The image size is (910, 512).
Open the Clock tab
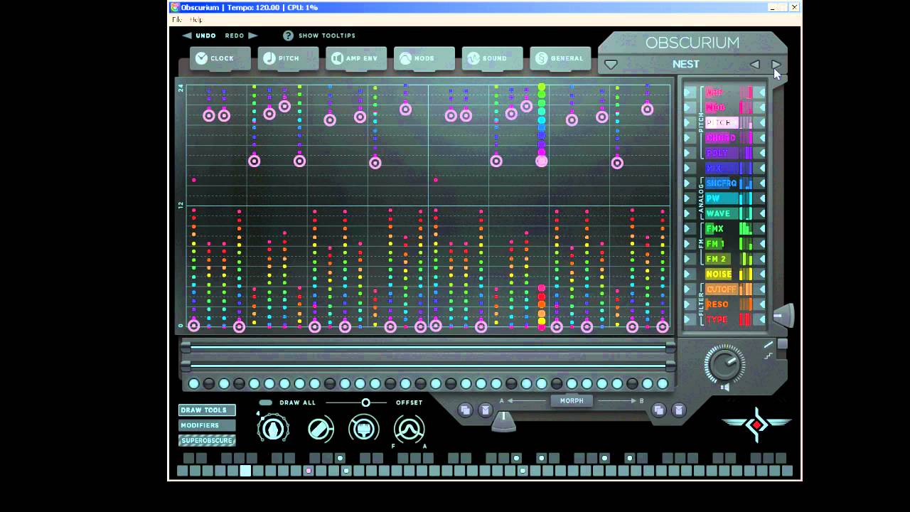pos(220,58)
